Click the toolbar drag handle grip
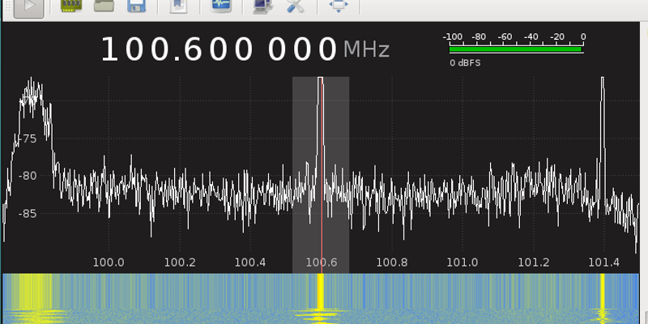This screenshot has width=648, height=324. click(x=7, y=6)
